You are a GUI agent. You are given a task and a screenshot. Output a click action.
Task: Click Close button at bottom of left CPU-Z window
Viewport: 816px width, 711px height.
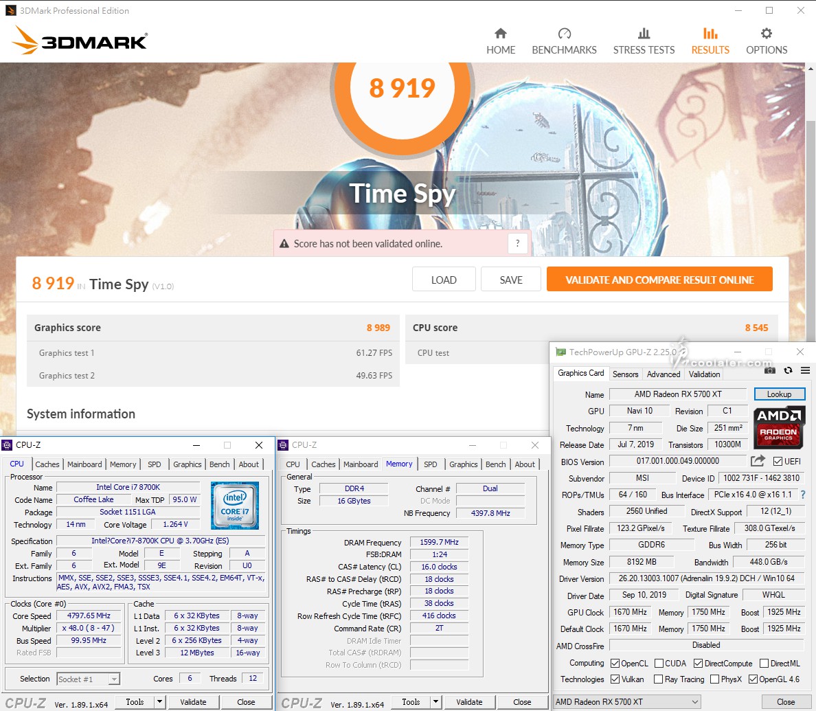[246, 701]
